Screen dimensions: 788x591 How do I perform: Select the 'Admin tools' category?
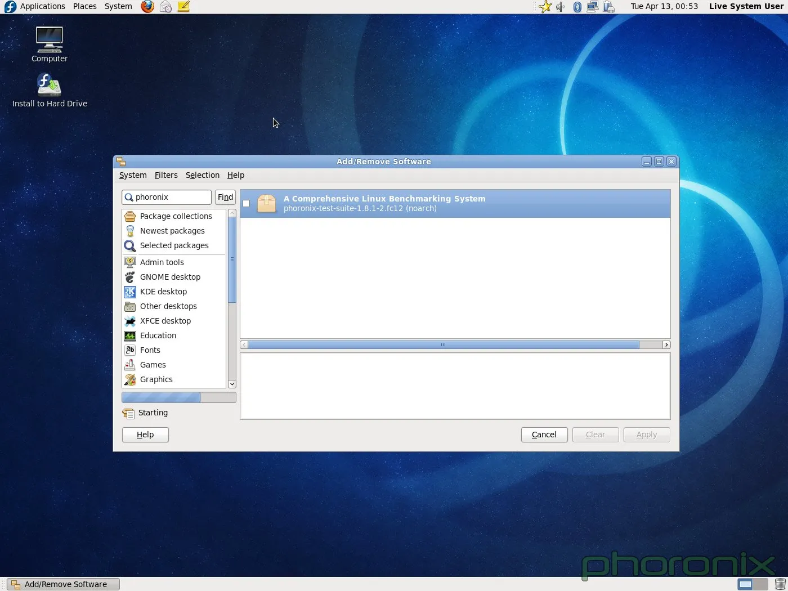point(174,262)
